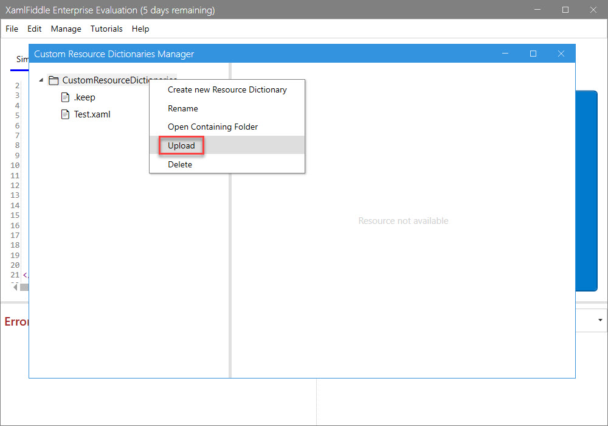This screenshot has height=426, width=608.
Task: Click line number 15 in the editor
Action: tap(15, 215)
